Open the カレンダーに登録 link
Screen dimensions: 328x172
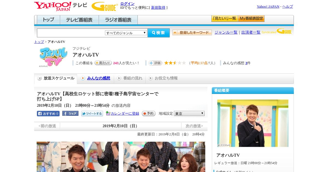pos(125,114)
